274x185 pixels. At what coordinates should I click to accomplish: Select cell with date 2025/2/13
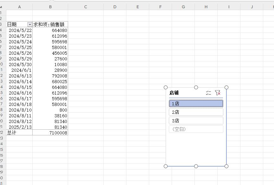pos(19,127)
